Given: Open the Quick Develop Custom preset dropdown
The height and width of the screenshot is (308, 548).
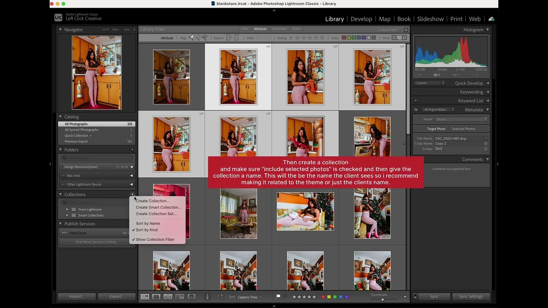Looking at the screenshot, I should pos(429,83).
